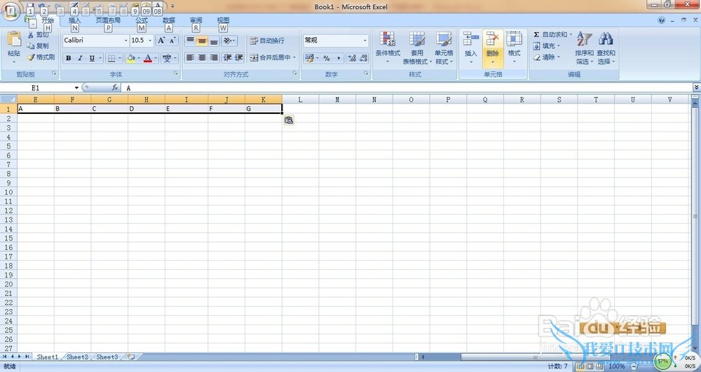Click 排序和筛选 sort and filter
The height and width of the screenshot is (372, 701).
pyautogui.click(x=585, y=48)
